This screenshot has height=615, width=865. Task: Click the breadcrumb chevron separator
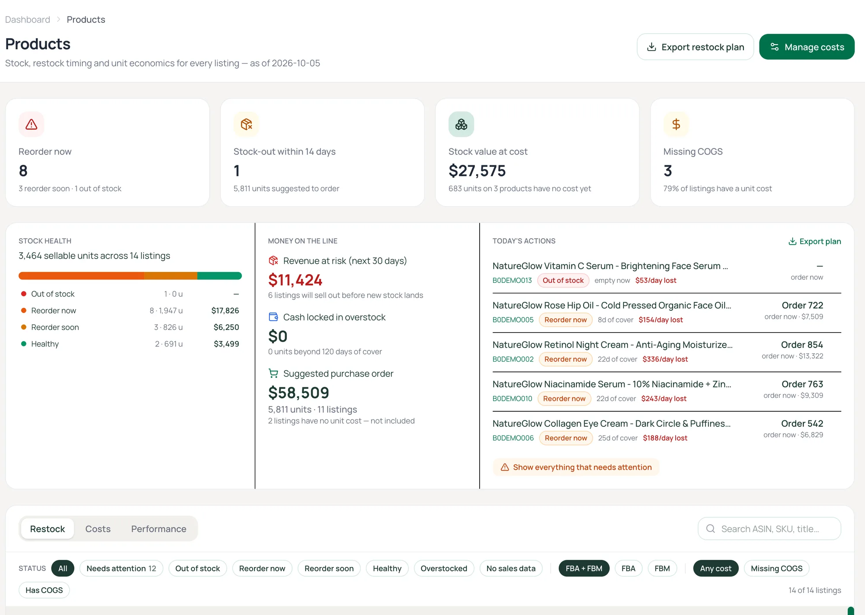tap(58, 19)
